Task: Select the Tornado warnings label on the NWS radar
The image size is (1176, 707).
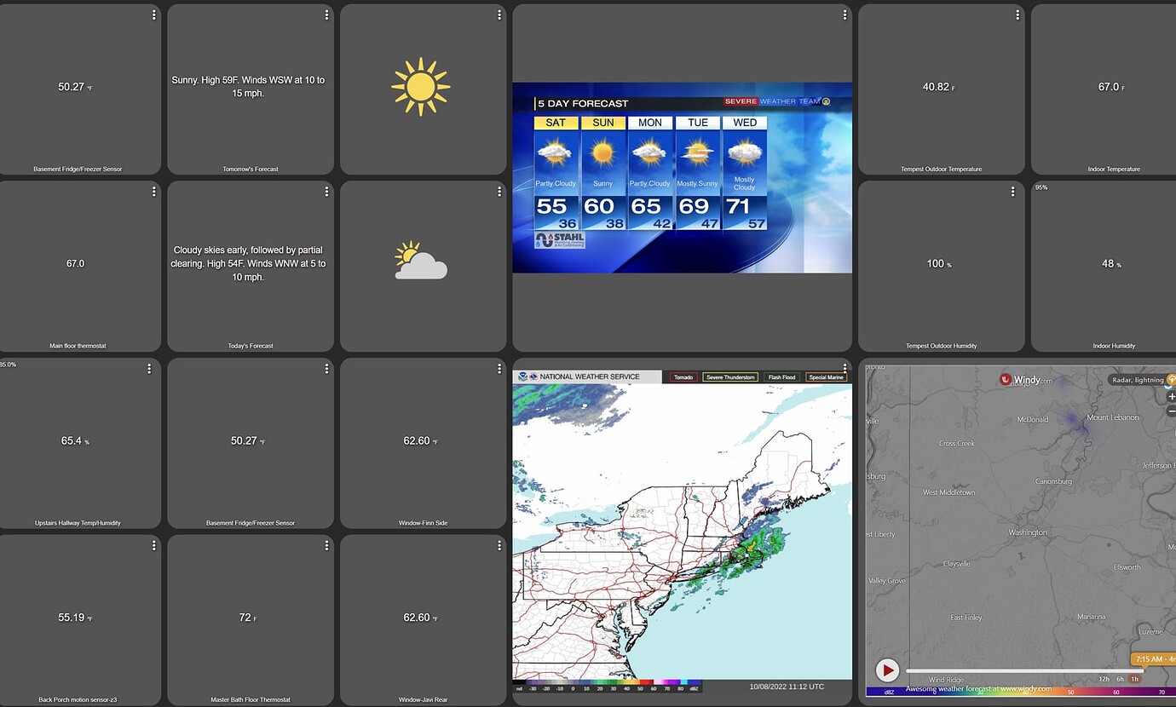Action: [x=683, y=376]
